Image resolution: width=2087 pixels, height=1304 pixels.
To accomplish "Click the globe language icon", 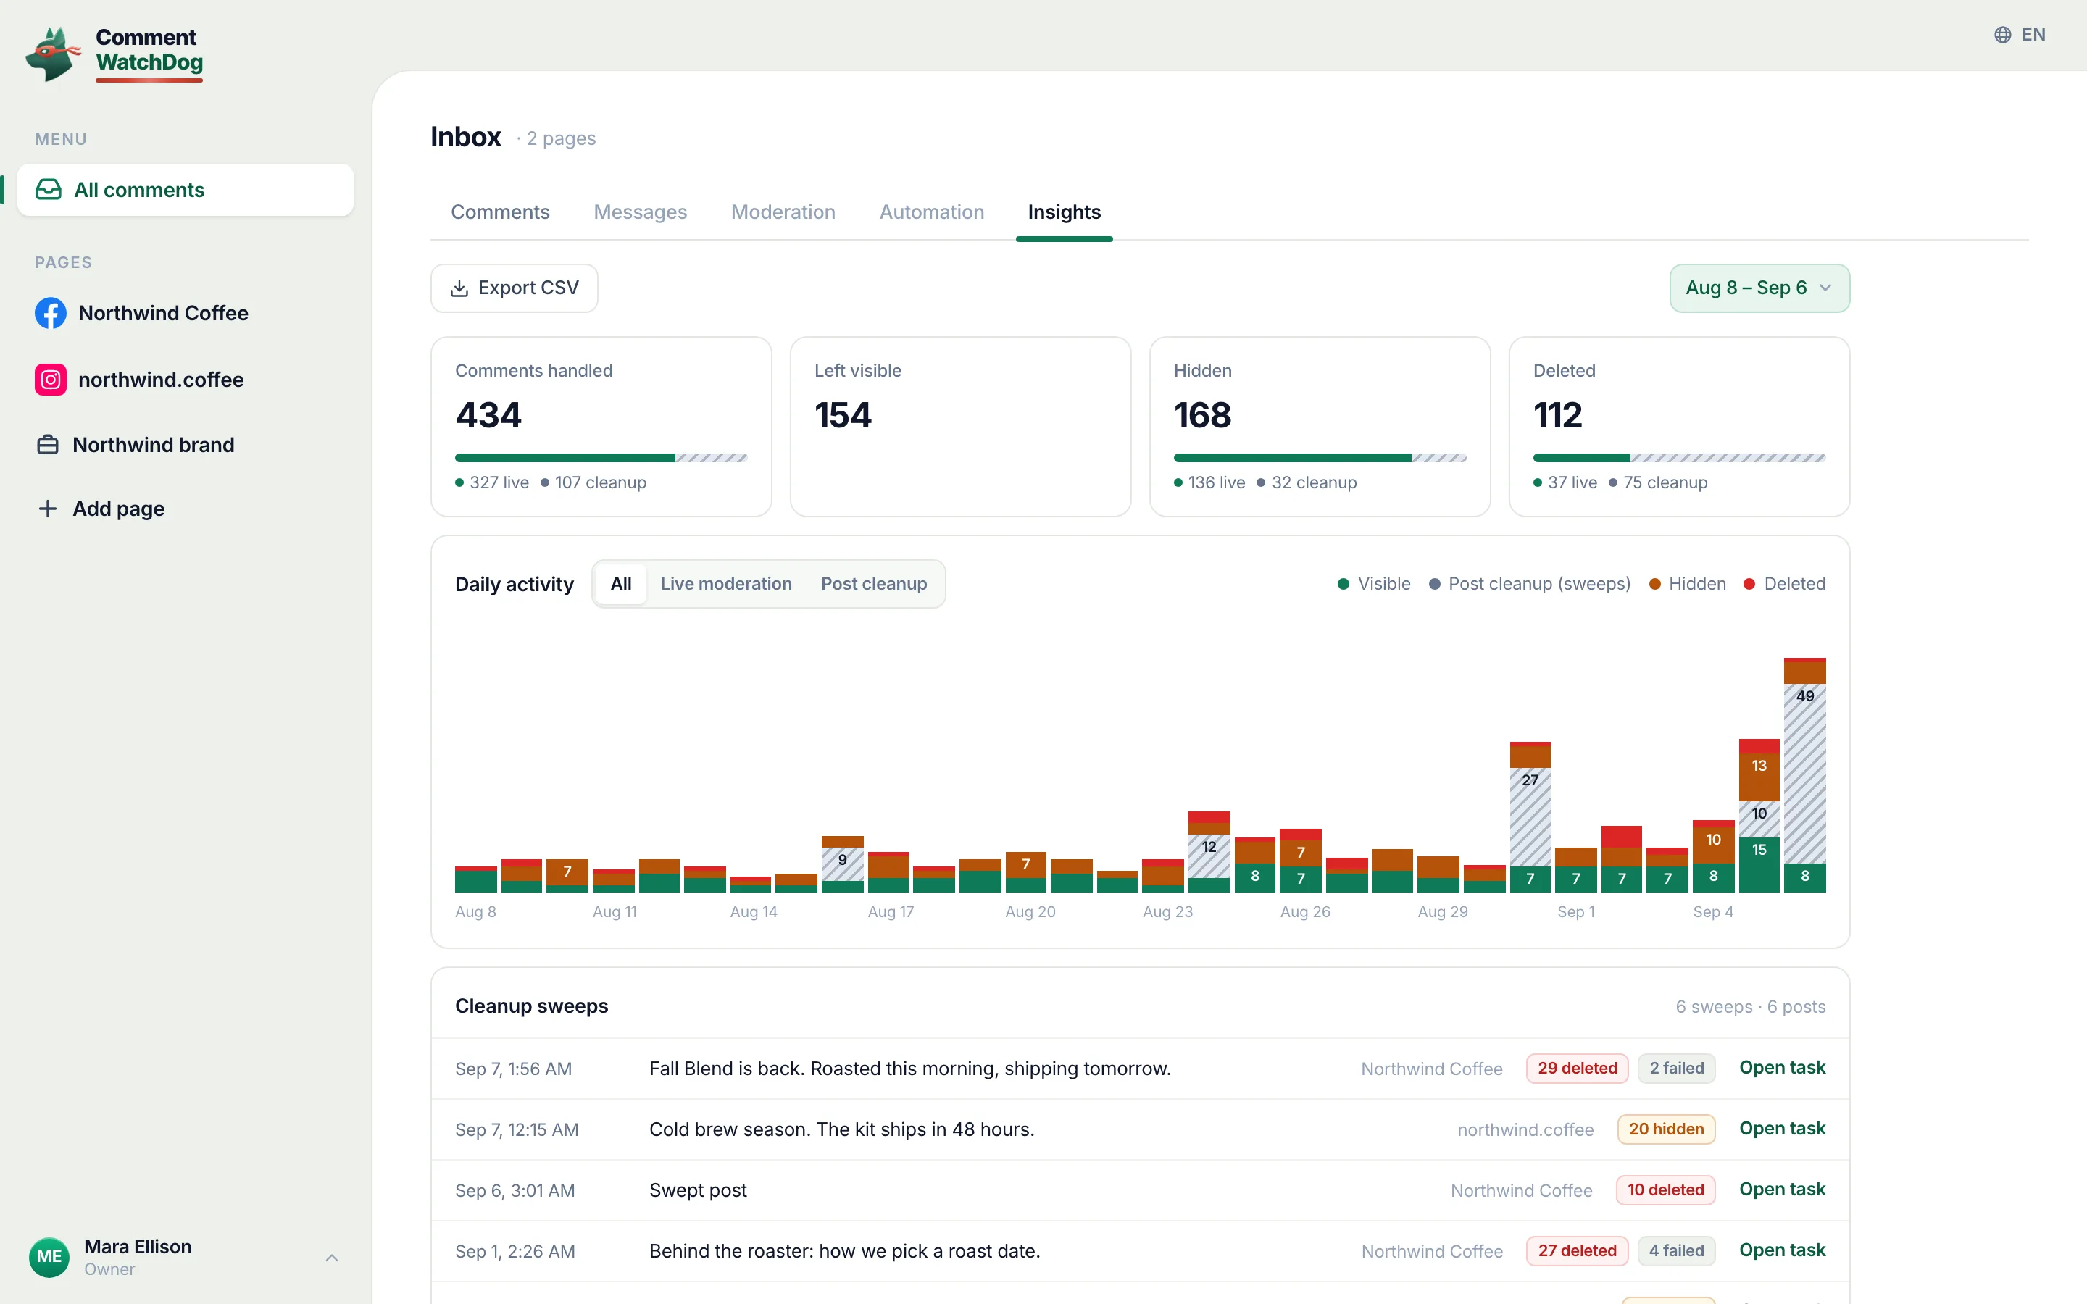I will 2002,35.
